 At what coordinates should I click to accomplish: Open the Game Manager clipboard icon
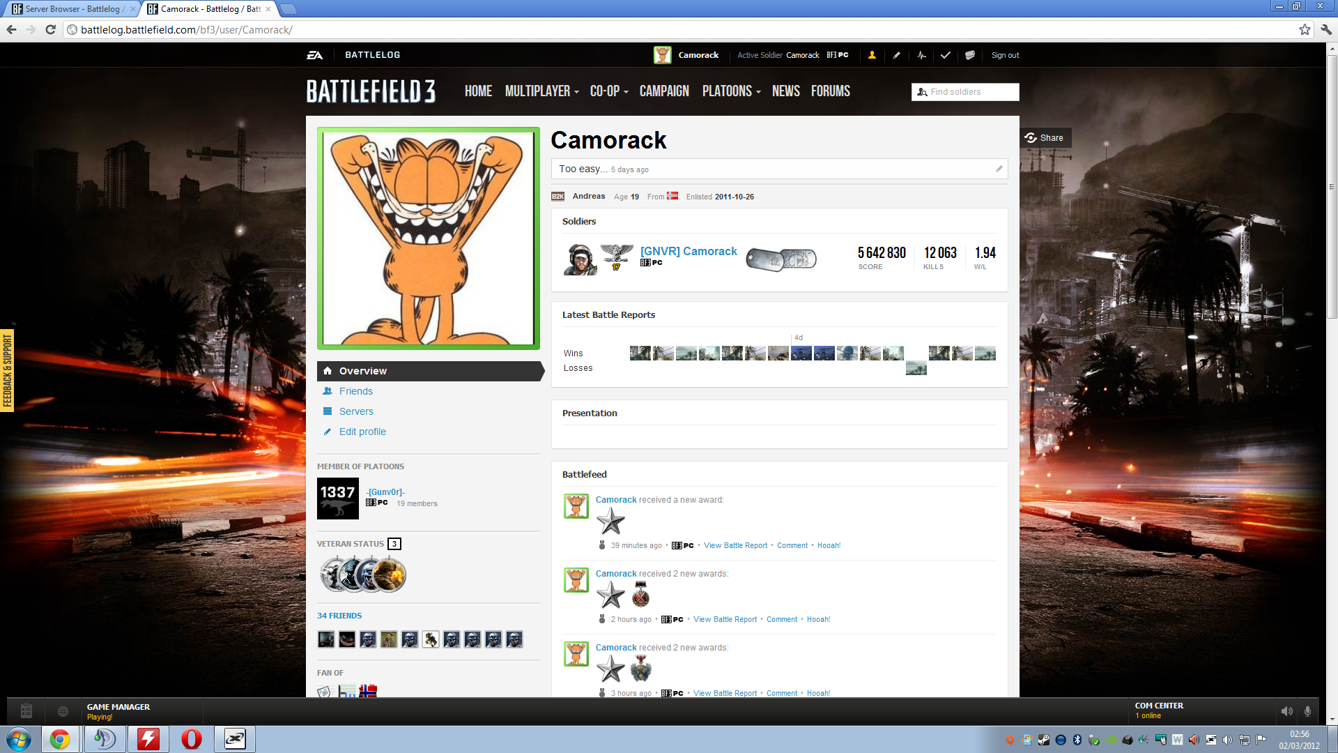click(x=26, y=711)
